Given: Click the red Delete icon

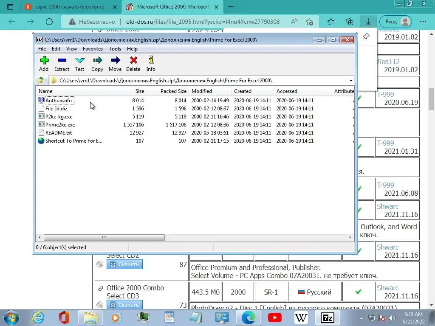Looking at the screenshot, I should (133, 64).
